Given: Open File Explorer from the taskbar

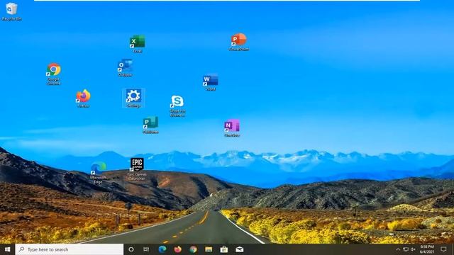Looking at the screenshot, I should click(x=209, y=249).
